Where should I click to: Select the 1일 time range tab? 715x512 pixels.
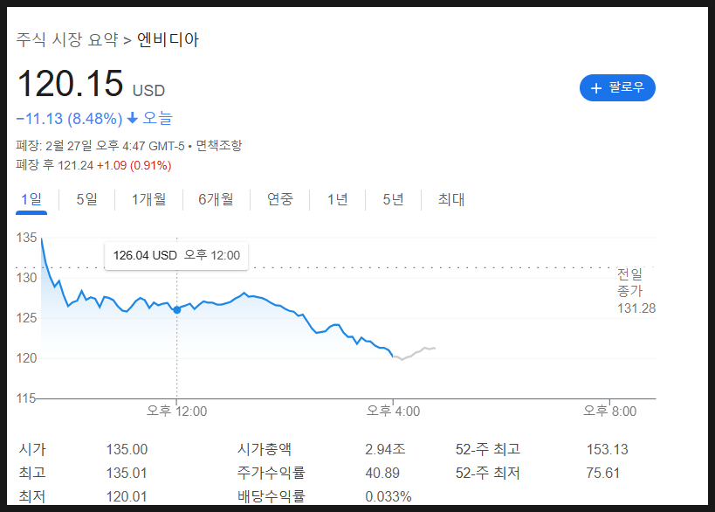point(31,199)
